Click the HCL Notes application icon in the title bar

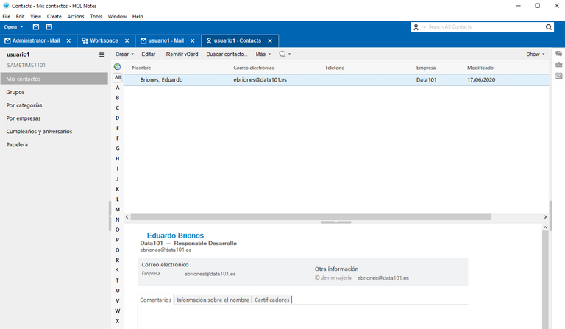[x=6, y=6]
